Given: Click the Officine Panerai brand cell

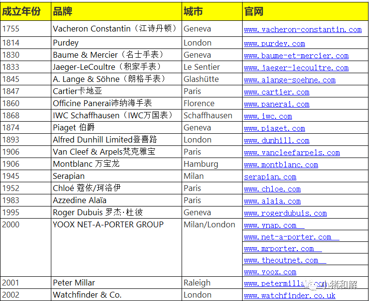Looking at the screenshot, I should [x=117, y=103].
